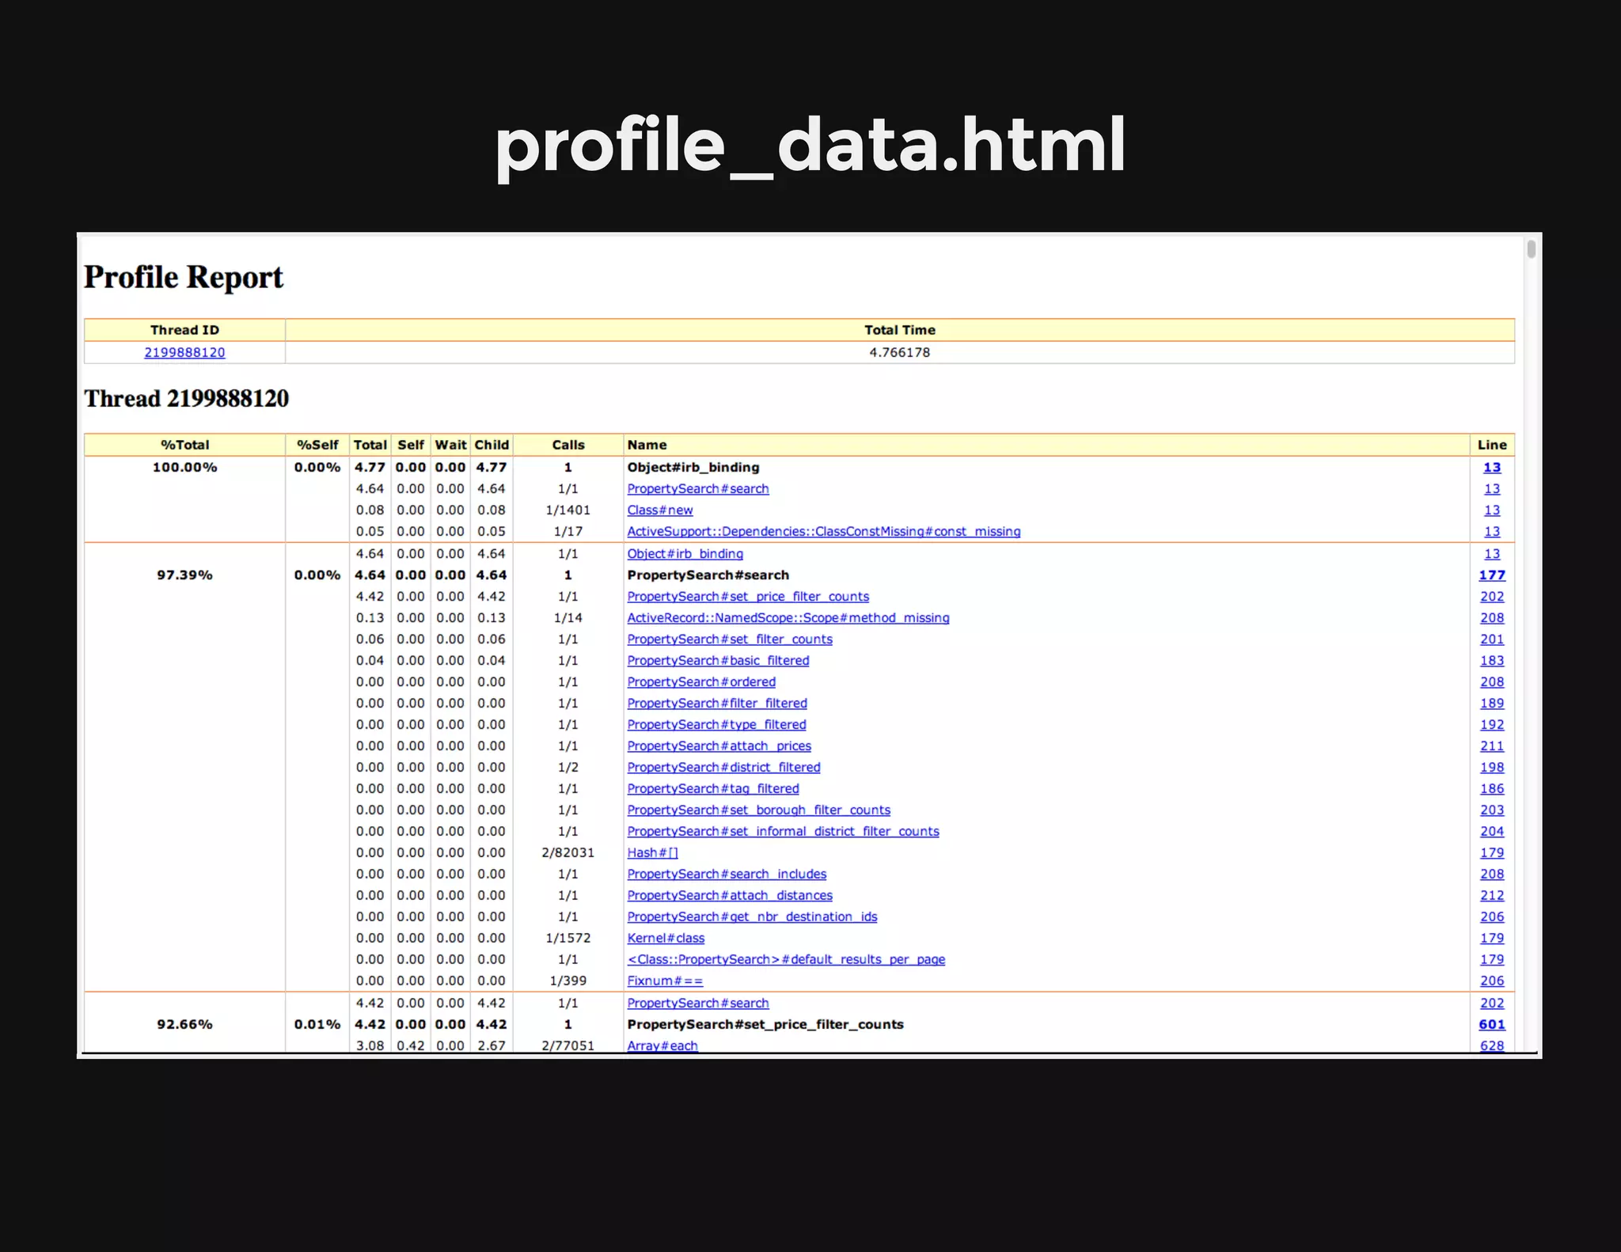1621x1252 pixels.
Task: Click PropertySearch#set_borough_filter_counts link
Action: pyautogui.click(x=759, y=810)
